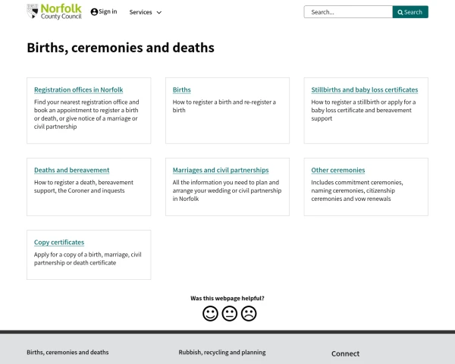Expand the Services dropdown menu

(145, 12)
